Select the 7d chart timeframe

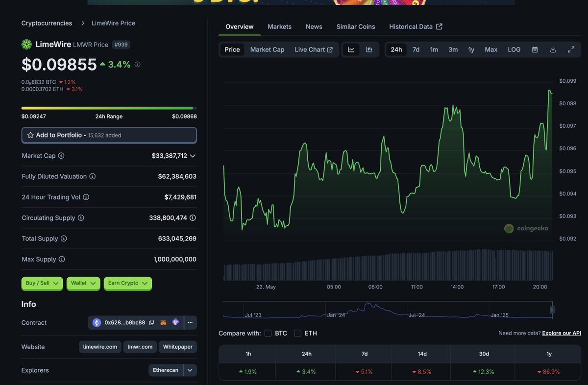pos(416,49)
